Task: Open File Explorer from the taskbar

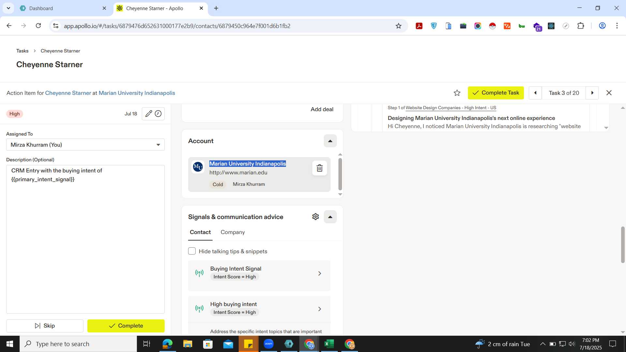Action: [187, 344]
